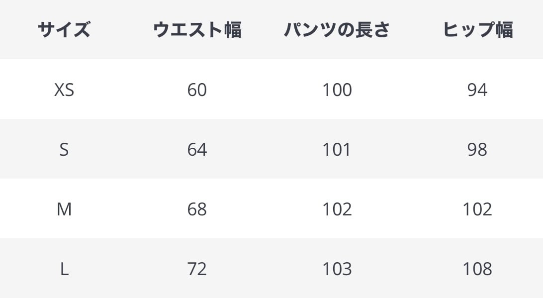Select the L size row label
Viewport: 543px width, 298px height.
pos(64,269)
